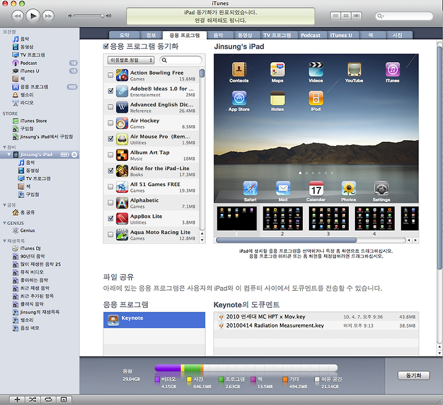443x405 pixels.
Task: Collapse the GENIUS section
Action: point(4,223)
